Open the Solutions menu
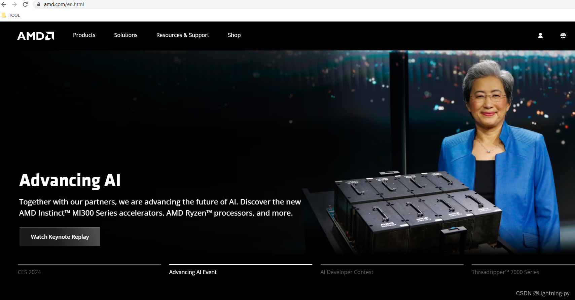This screenshot has height=300, width=575. point(126,35)
